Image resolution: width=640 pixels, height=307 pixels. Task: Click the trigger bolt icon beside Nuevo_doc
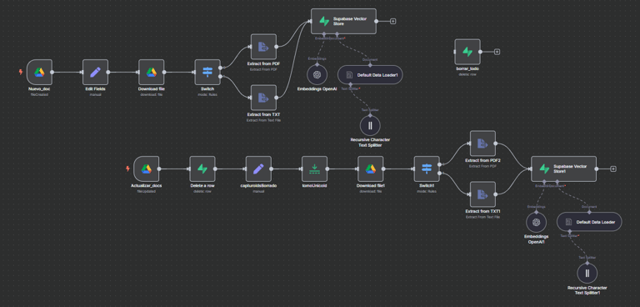tap(21, 72)
